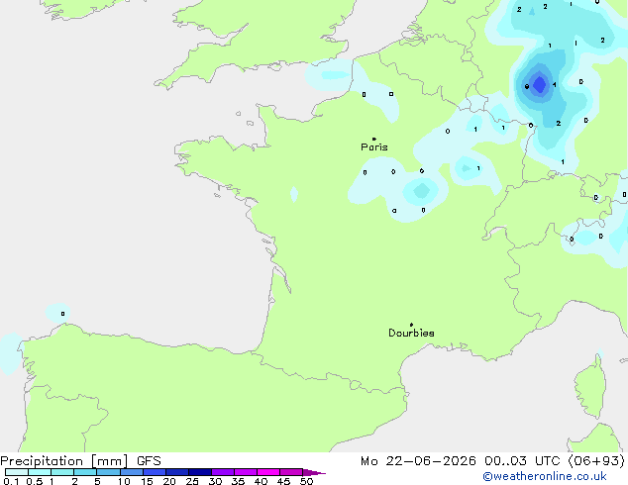
Task: Click the Paris location dot marker
Action: coord(374,139)
